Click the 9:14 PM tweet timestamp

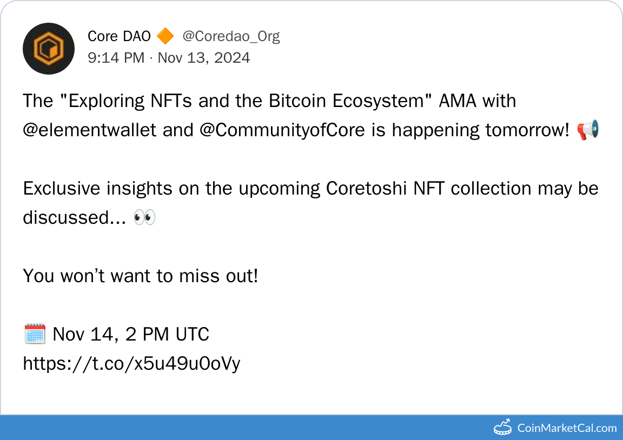tap(116, 57)
